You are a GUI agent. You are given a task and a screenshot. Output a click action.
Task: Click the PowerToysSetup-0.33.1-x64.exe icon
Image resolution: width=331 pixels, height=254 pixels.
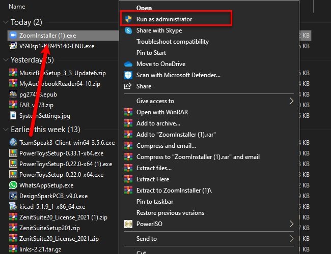pyautogui.click(x=13, y=153)
